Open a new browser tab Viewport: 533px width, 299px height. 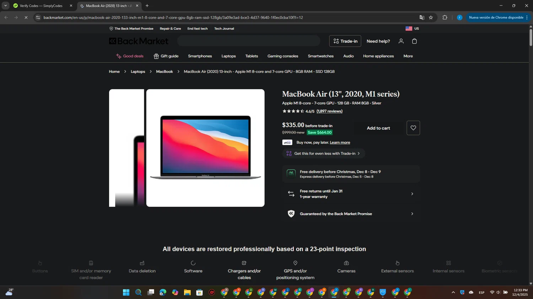coord(147,6)
